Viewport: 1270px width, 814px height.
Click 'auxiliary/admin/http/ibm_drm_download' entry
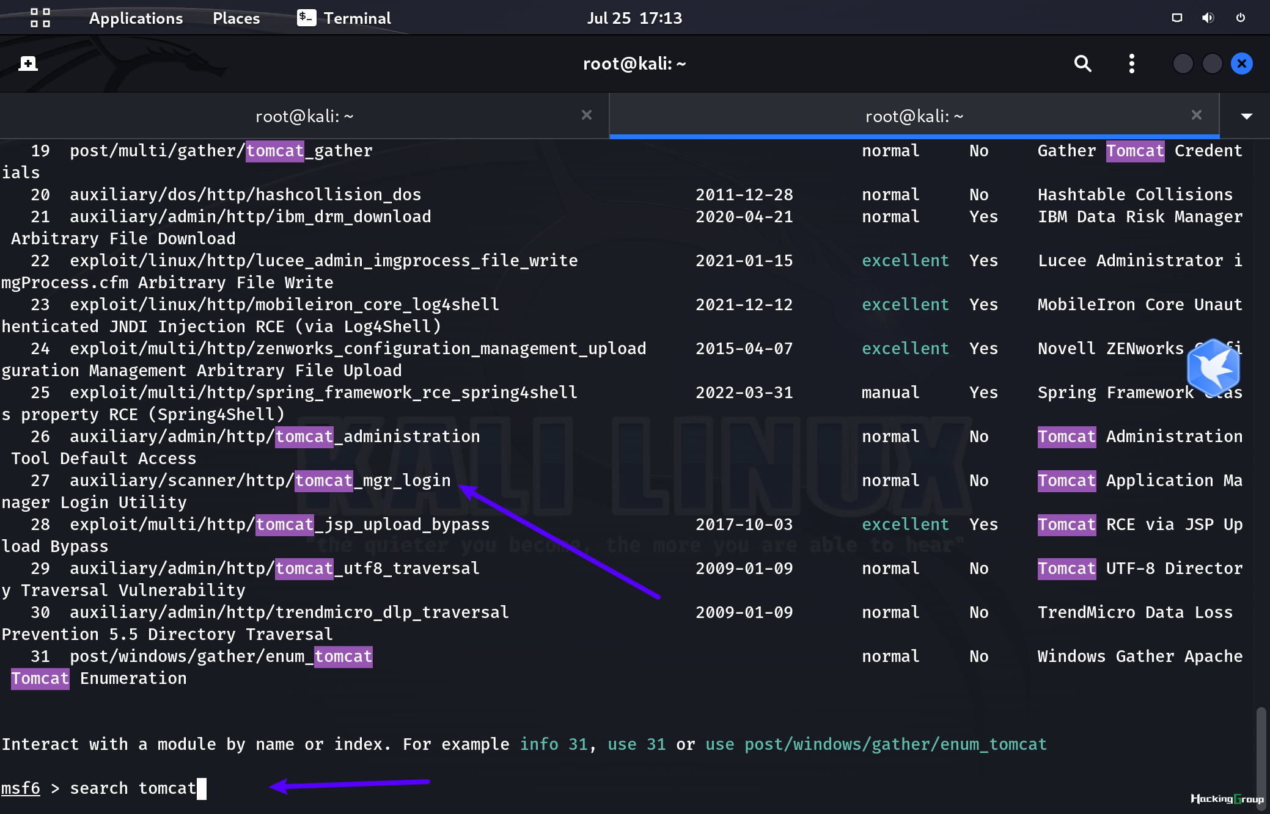tap(250, 217)
